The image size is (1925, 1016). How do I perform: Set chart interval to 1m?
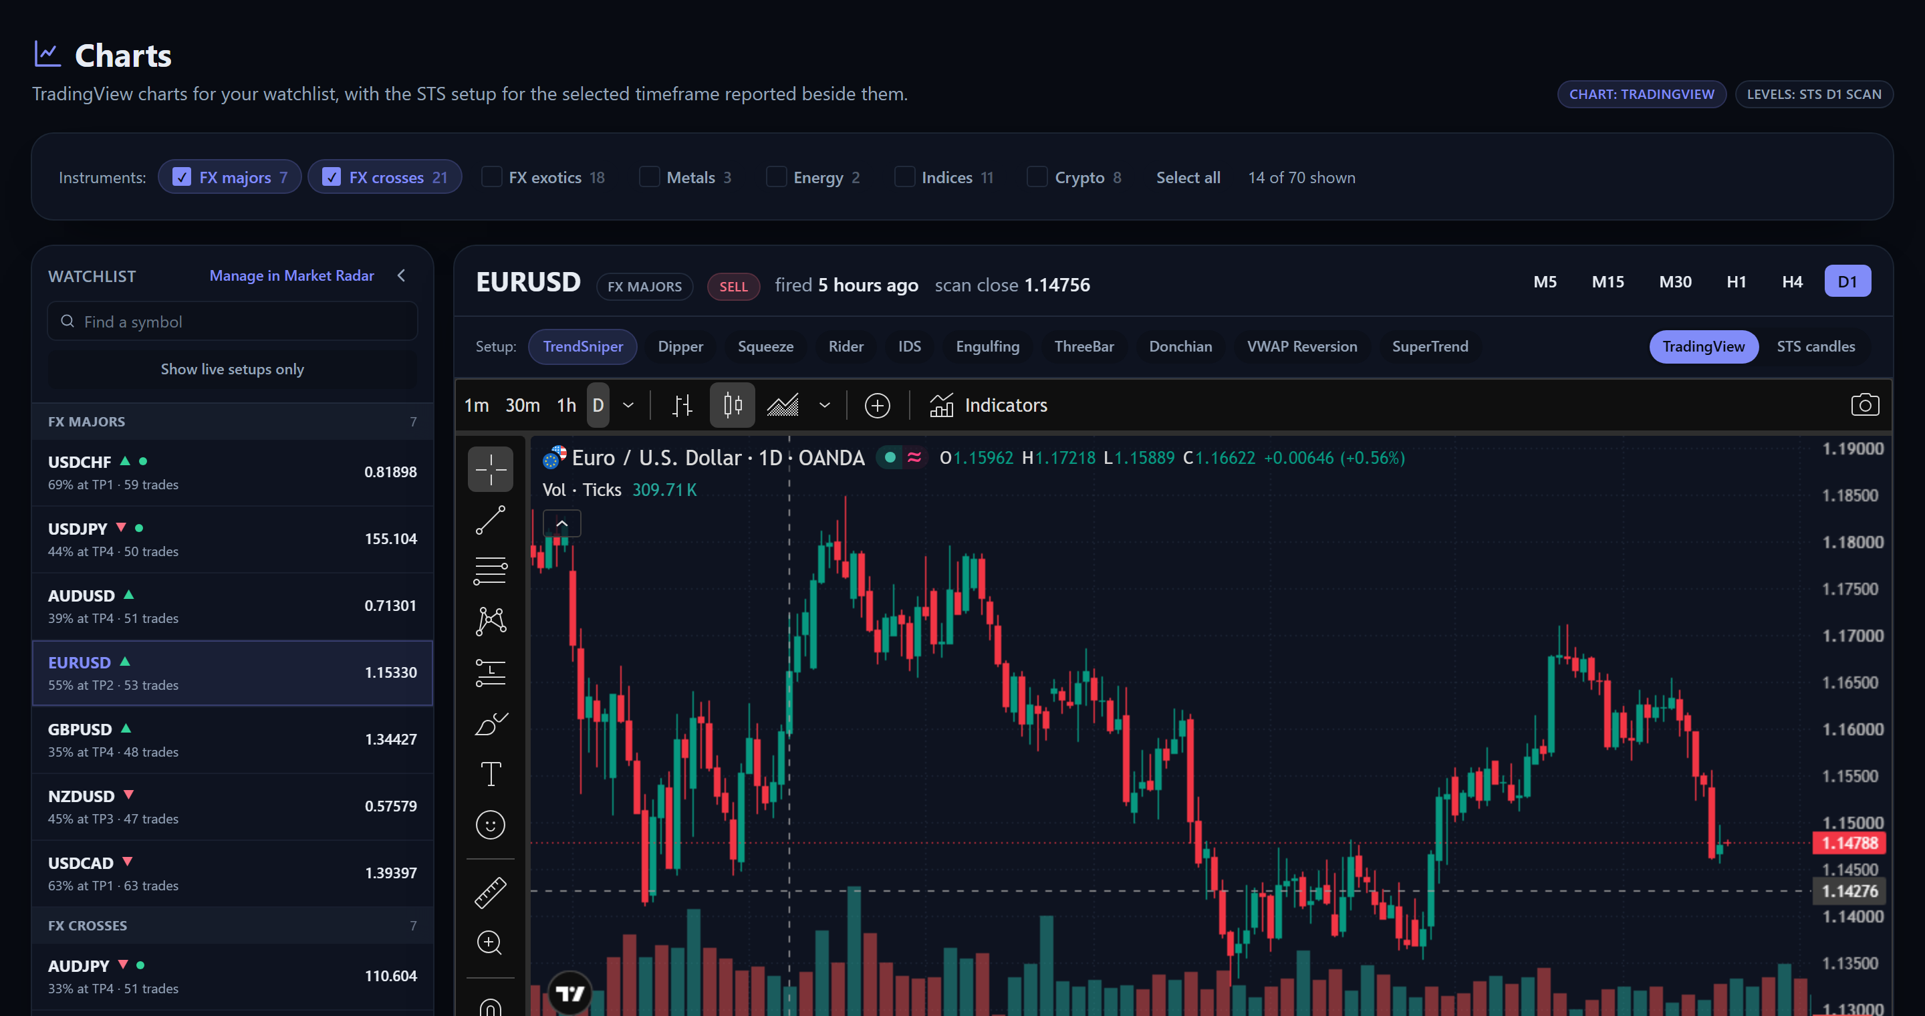click(476, 405)
